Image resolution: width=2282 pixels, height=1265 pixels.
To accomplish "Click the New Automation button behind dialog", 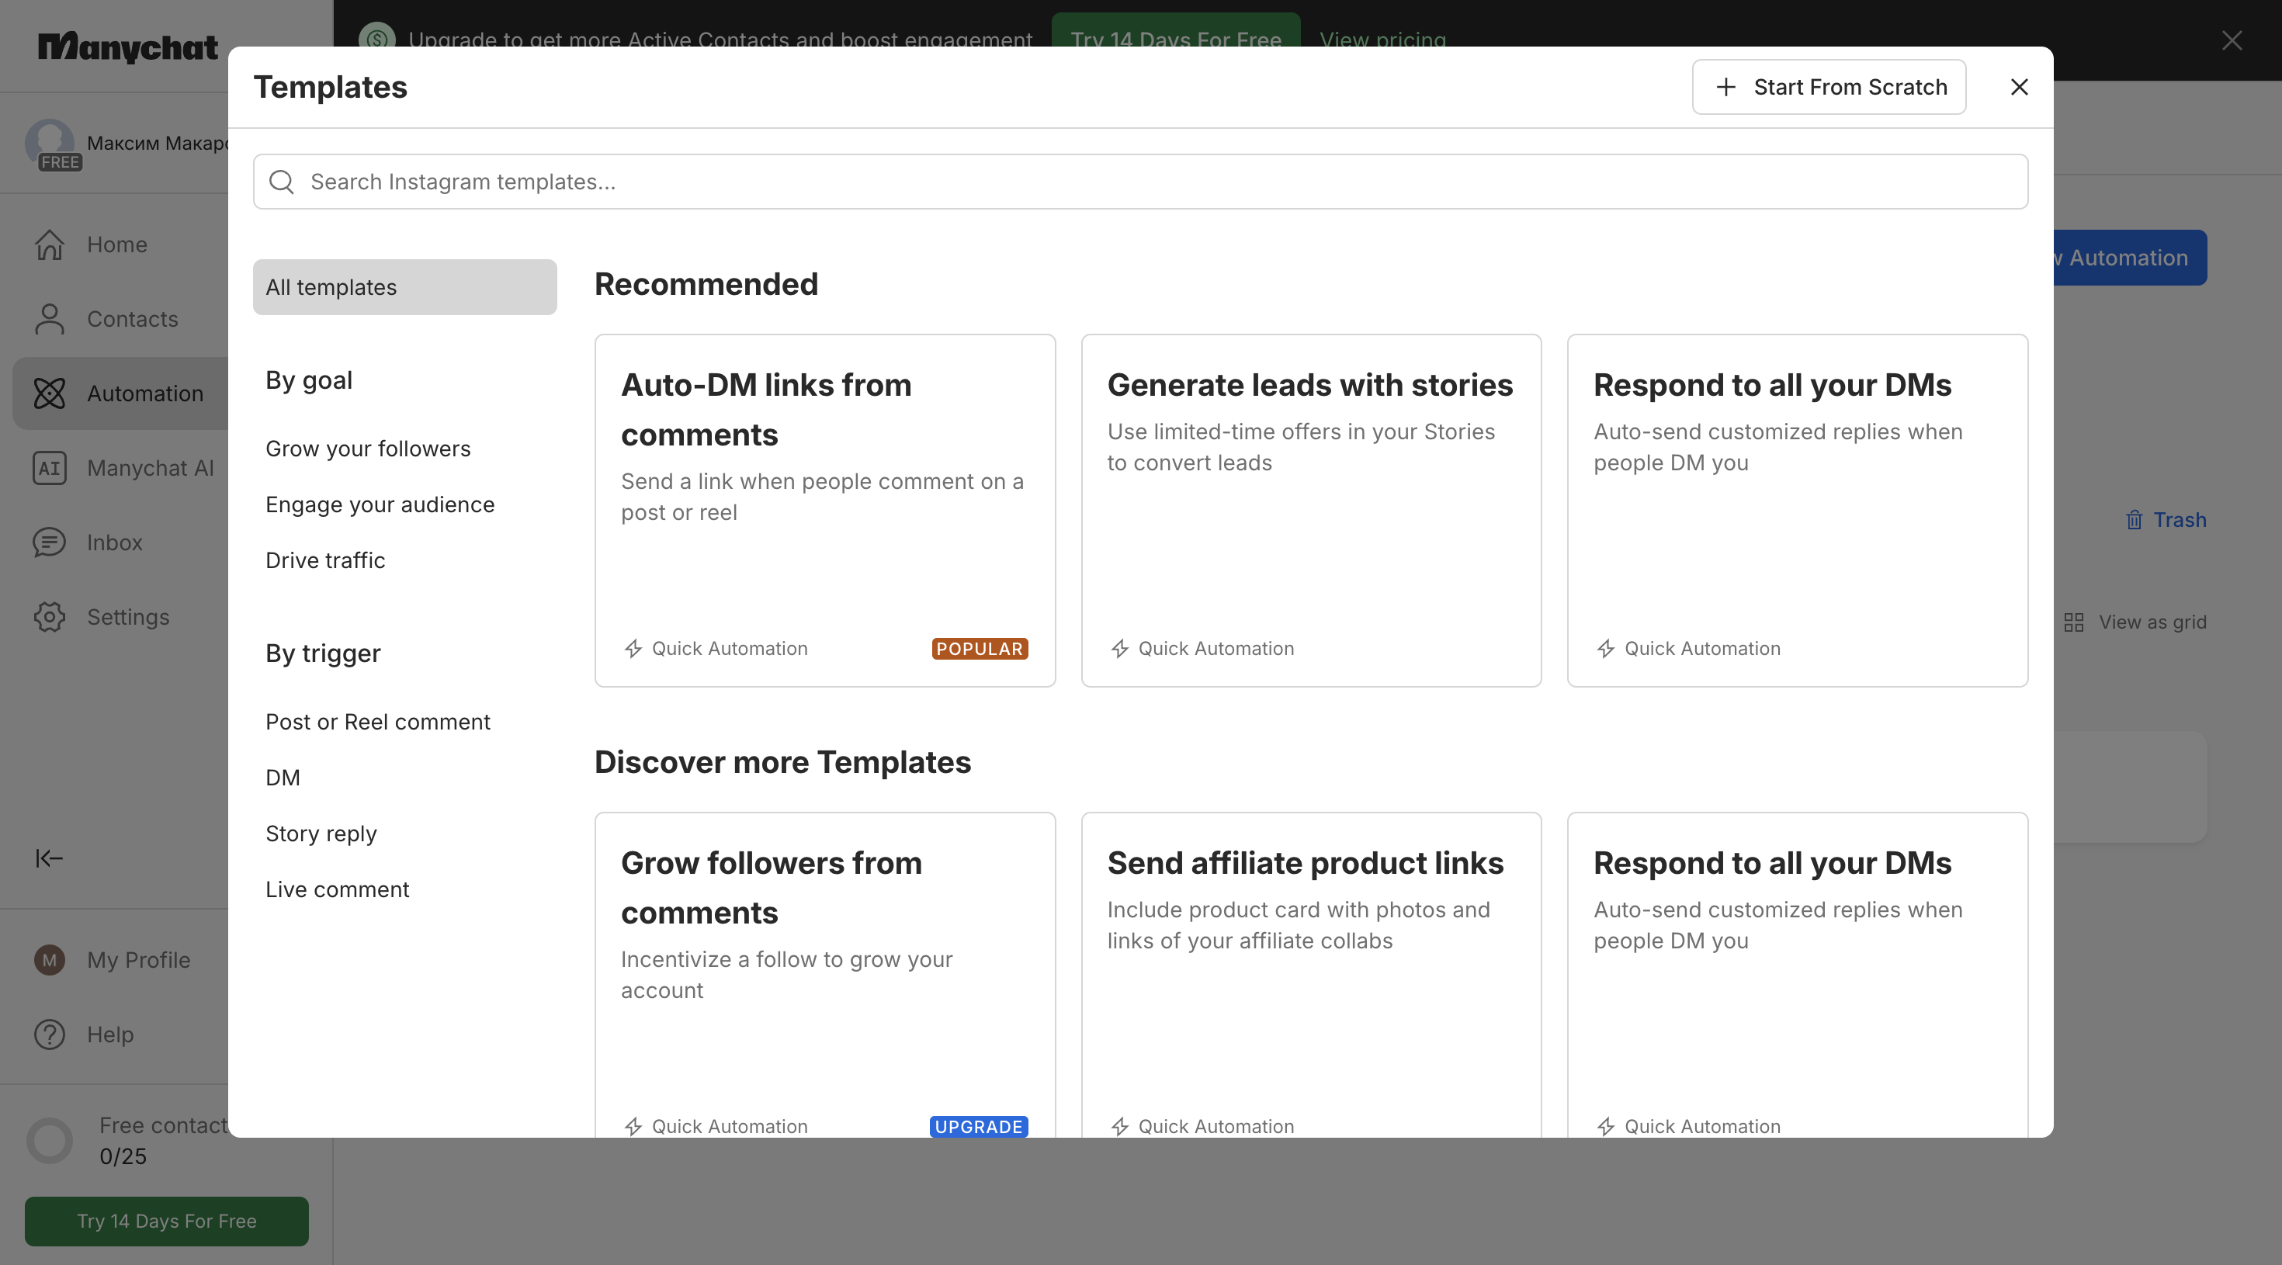I will pos(2130,258).
